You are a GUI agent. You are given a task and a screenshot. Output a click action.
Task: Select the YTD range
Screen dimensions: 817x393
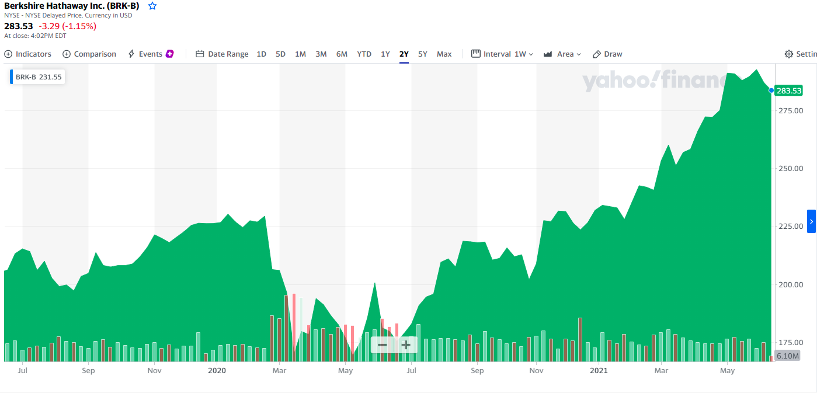[x=364, y=54]
